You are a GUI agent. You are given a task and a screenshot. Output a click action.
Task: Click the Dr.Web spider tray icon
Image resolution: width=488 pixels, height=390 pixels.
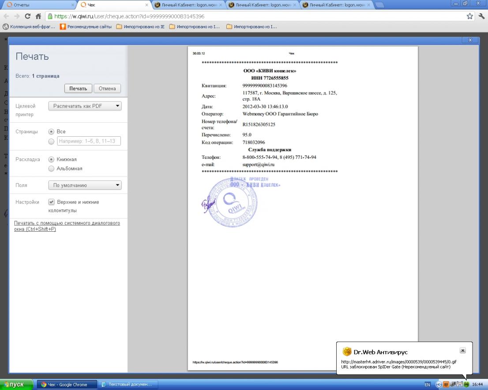coord(467,384)
